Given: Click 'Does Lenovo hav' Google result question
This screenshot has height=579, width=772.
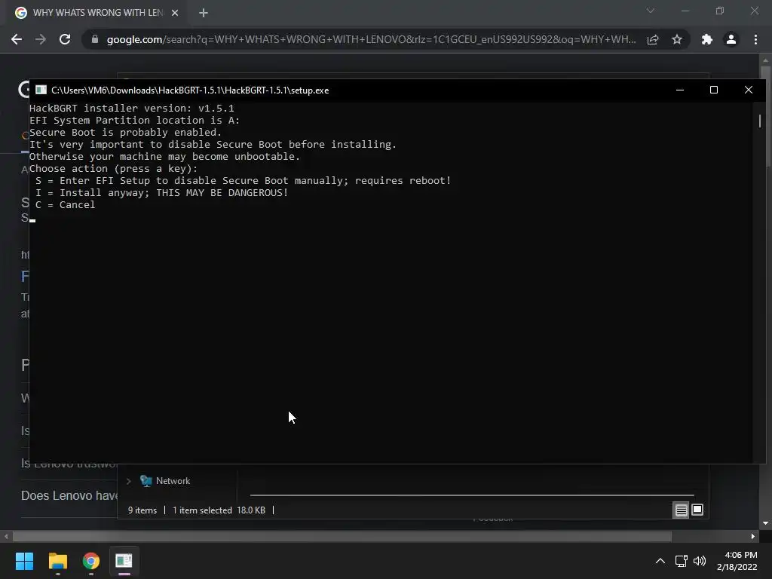Looking at the screenshot, I should 69,496.
